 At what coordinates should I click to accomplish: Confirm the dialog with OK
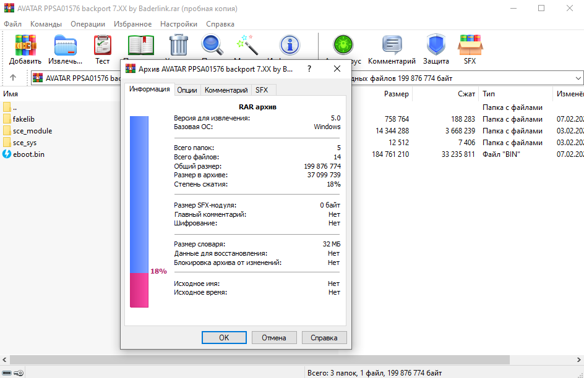click(224, 337)
